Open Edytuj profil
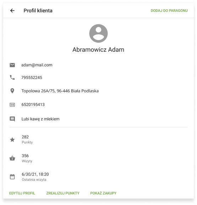The image size is (197, 205). [22, 193]
